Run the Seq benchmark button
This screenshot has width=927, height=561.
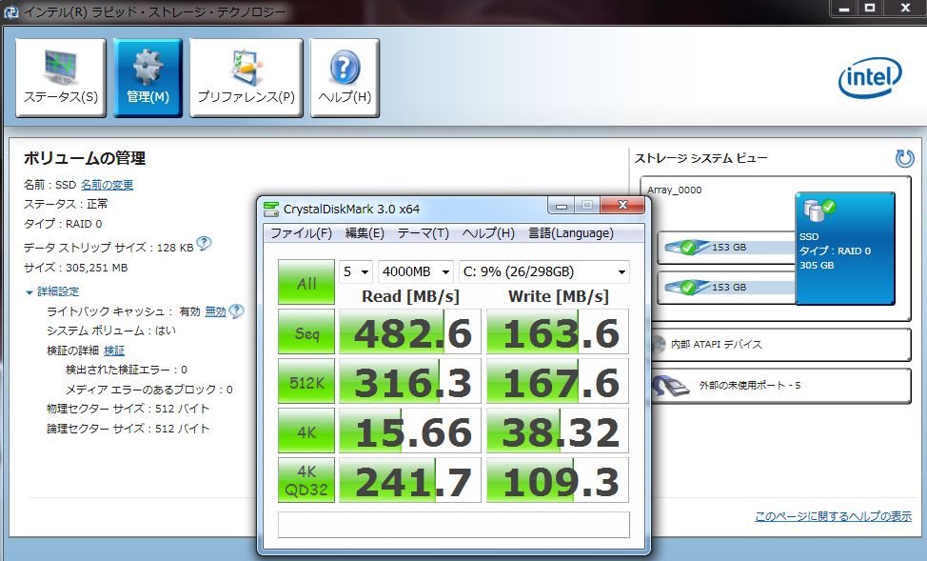[306, 331]
